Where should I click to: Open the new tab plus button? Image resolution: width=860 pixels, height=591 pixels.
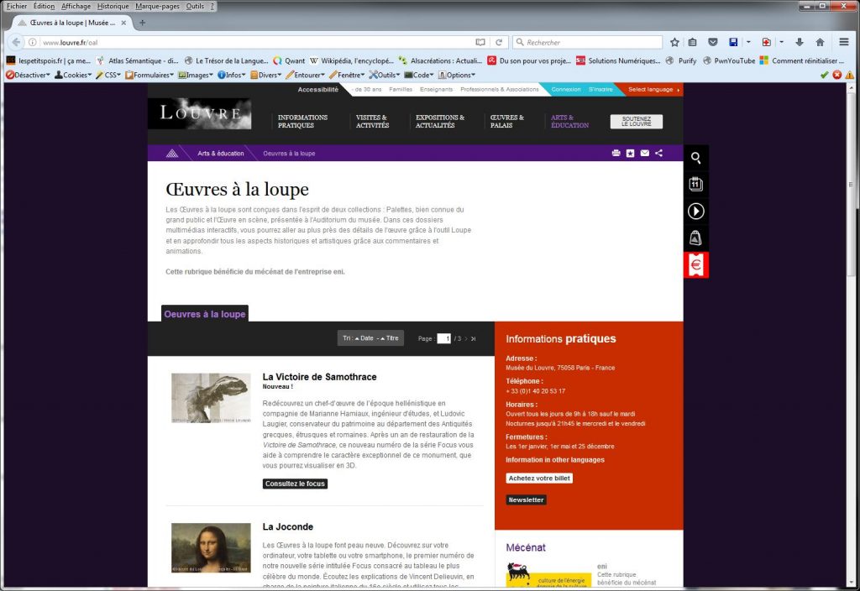point(143,23)
